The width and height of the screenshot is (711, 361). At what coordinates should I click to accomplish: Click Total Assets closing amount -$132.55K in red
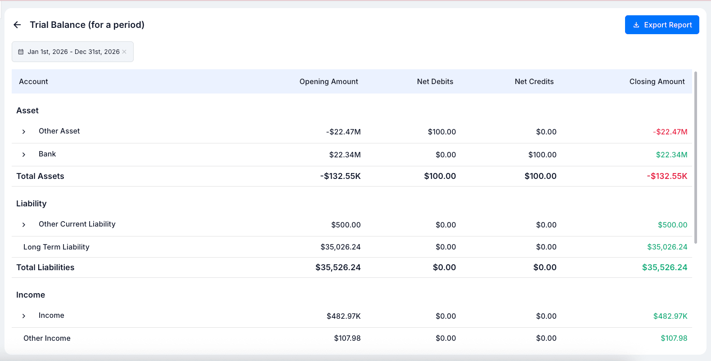667,176
